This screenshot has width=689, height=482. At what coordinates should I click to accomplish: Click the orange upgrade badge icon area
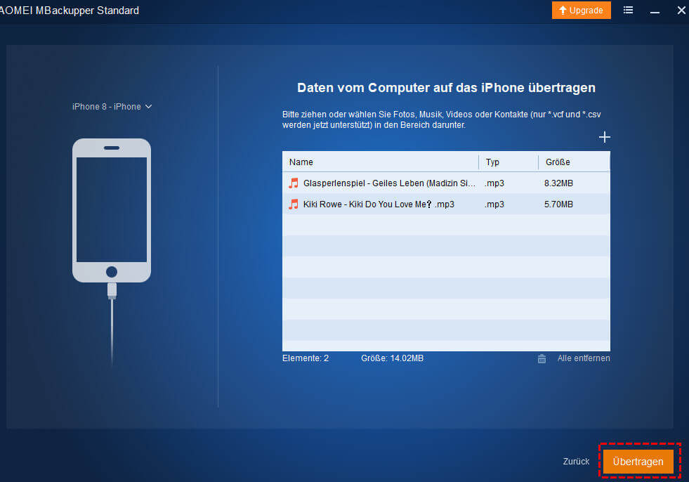tap(581, 10)
